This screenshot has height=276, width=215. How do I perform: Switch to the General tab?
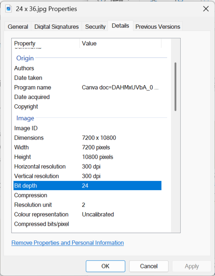click(18, 26)
